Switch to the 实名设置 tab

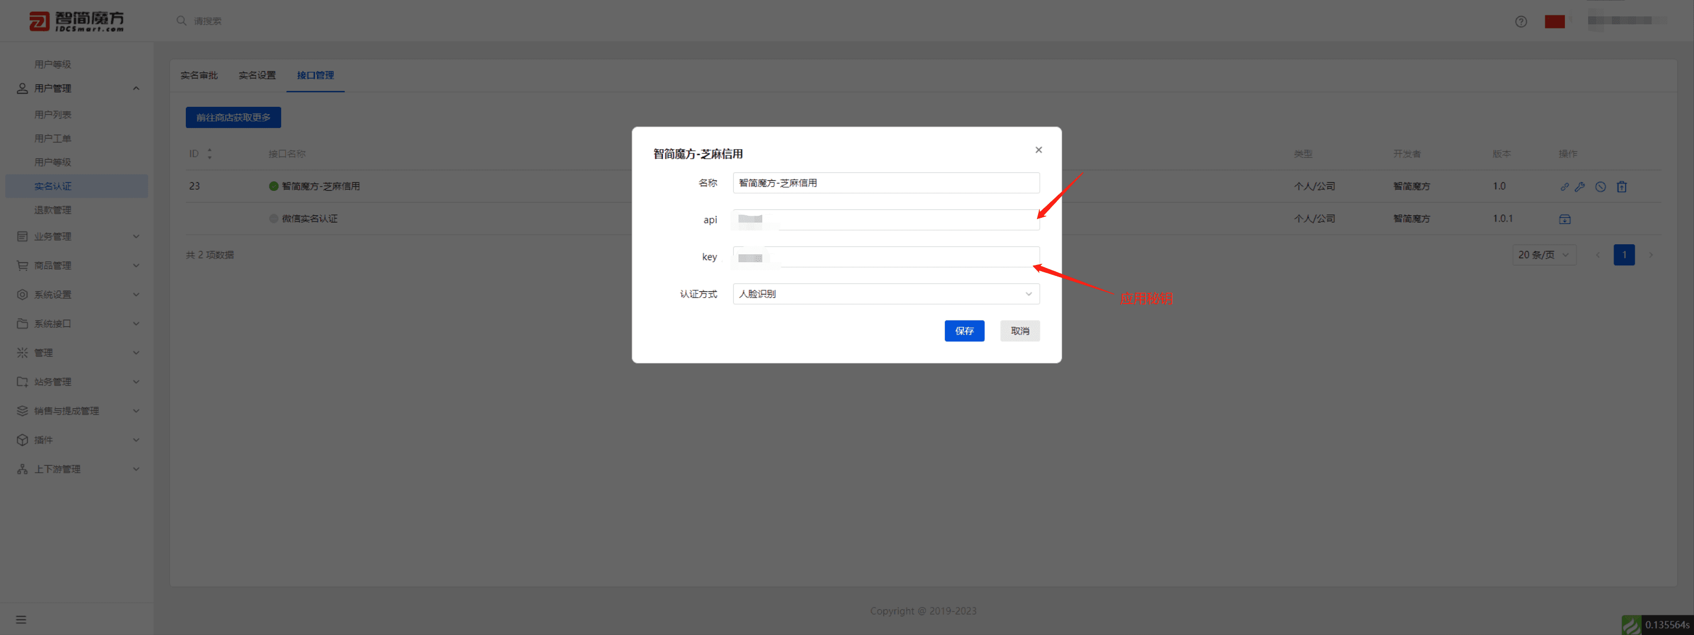257,76
